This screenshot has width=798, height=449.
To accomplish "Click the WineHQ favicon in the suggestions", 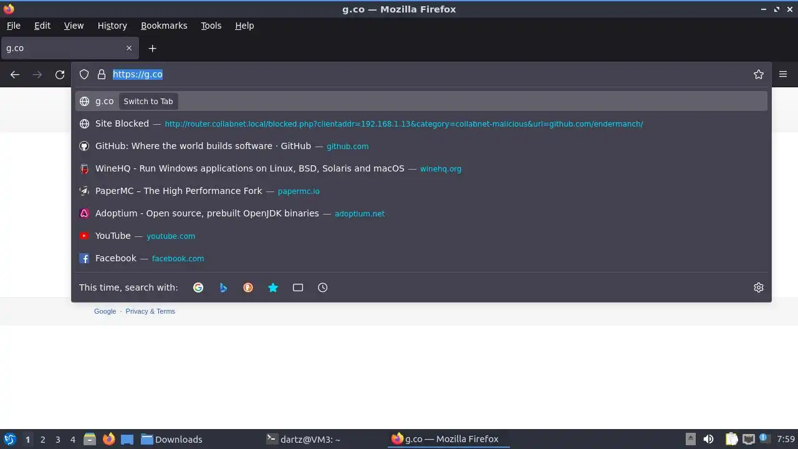I will coord(84,168).
